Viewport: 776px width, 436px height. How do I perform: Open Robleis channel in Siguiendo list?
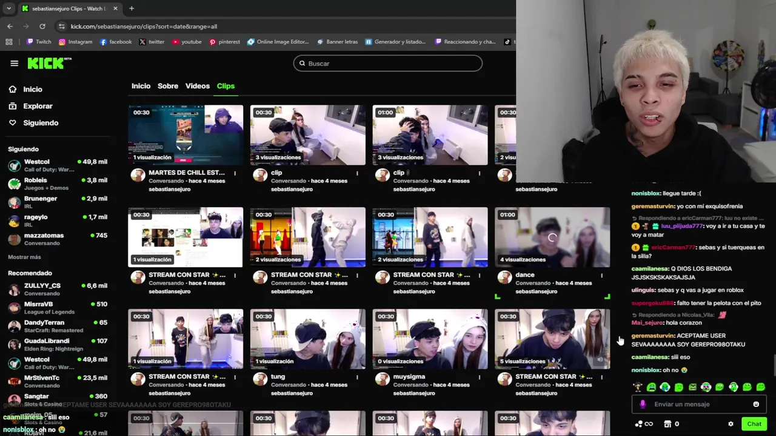tap(58, 183)
